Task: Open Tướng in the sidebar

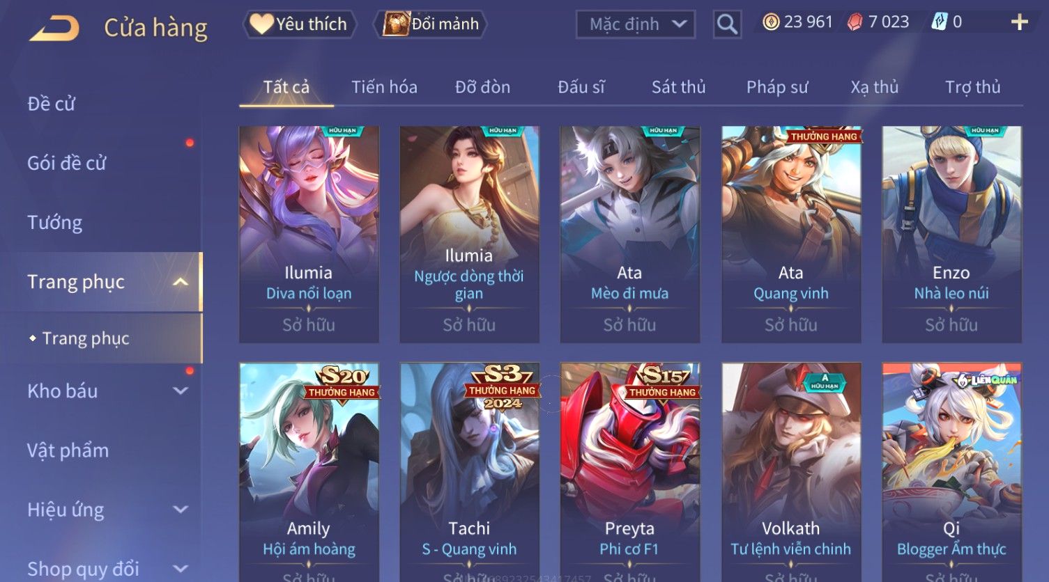Action: click(x=55, y=223)
